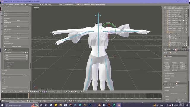The image size is (190, 107).
Task: Click the Insert keyframes button
Action: tap(10, 34)
